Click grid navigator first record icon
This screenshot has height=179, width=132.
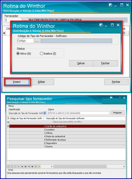9,166
